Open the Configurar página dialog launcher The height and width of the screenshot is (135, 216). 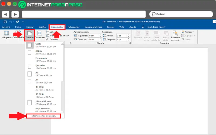pos(70,43)
